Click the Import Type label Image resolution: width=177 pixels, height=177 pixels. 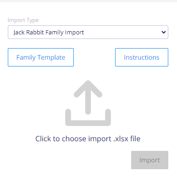[23, 20]
